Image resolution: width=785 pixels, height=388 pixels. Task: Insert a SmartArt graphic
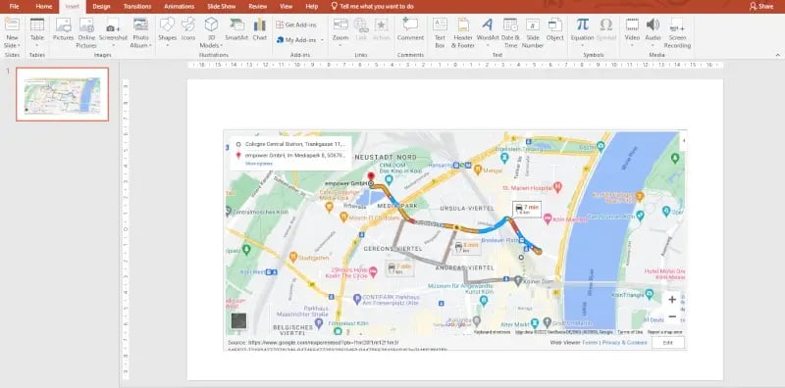point(236,30)
